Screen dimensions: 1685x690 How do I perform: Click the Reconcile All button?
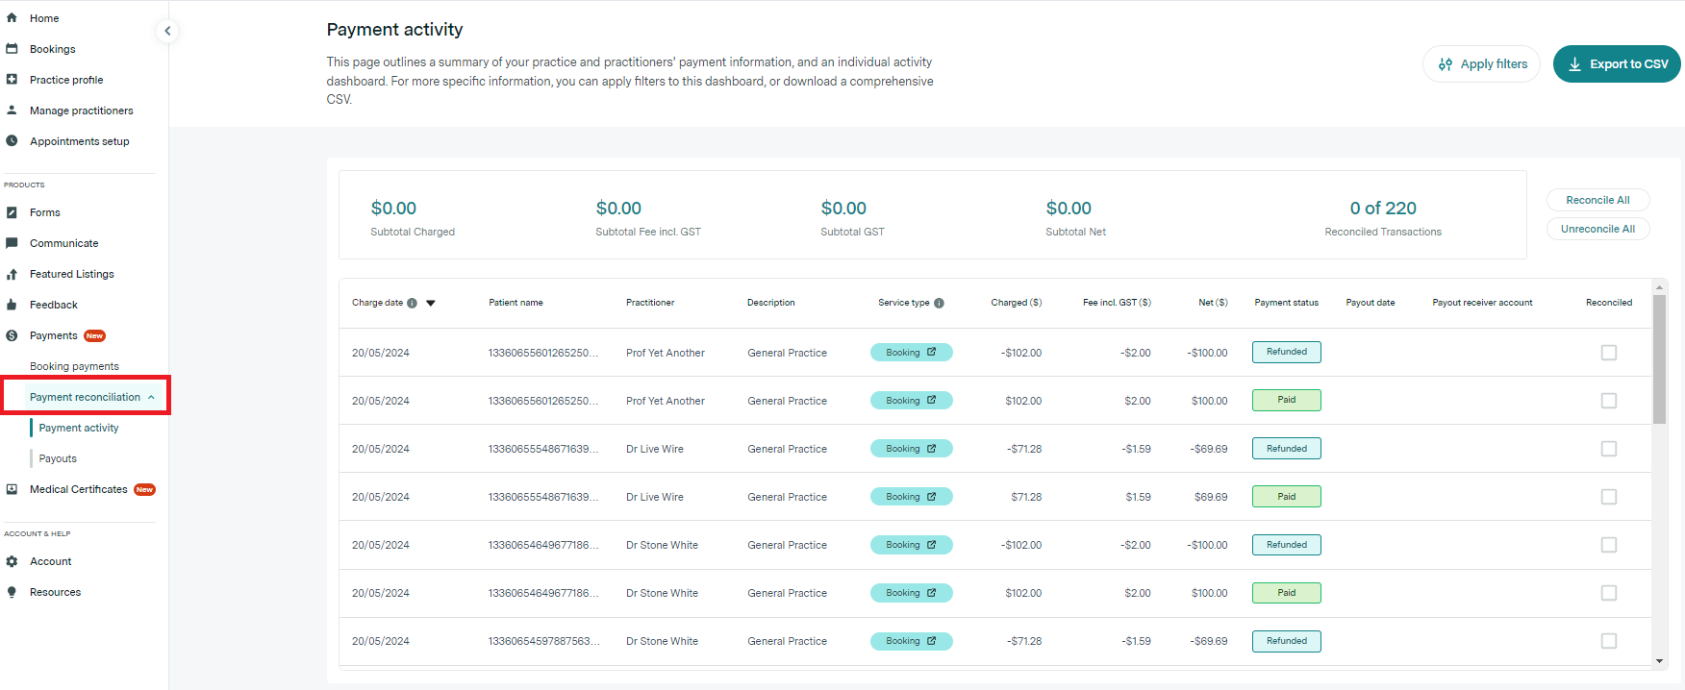click(1597, 200)
